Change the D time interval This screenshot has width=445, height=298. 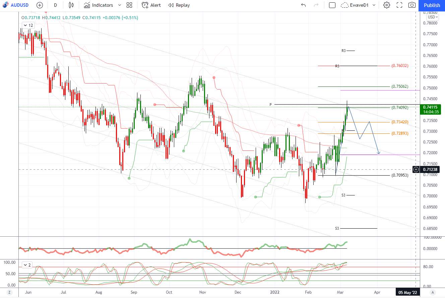pyautogui.click(x=55, y=5)
